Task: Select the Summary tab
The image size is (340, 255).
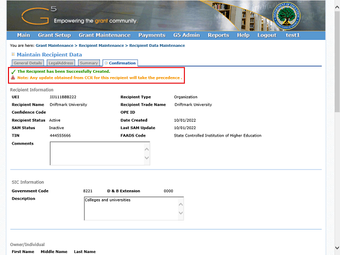Action: 89,63
